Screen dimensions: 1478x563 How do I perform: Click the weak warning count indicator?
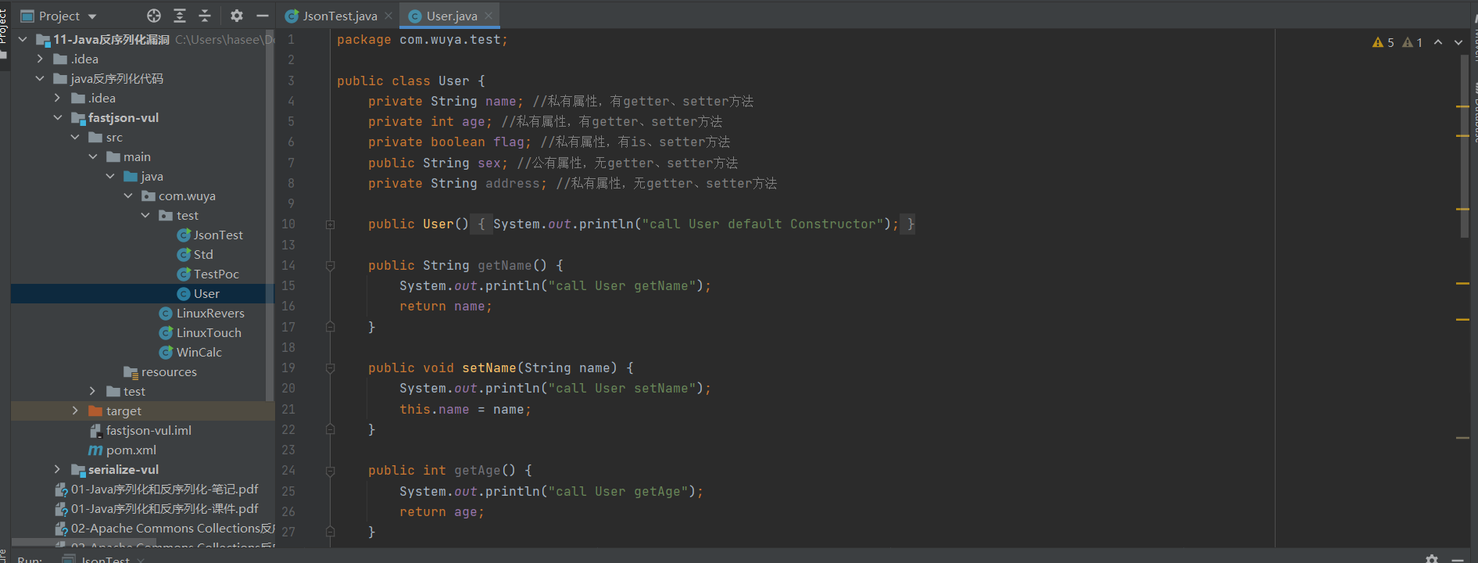(x=1412, y=42)
